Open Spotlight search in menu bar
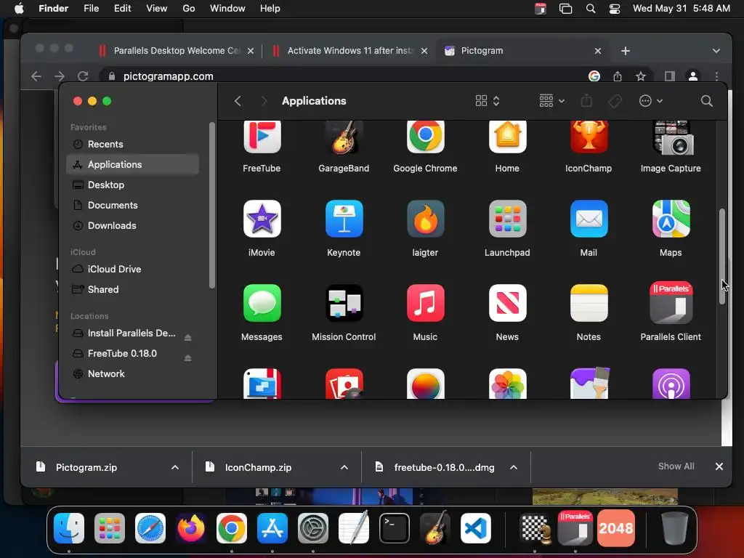Viewport: 744px width, 558px height. pyautogui.click(x=590, y=9)
